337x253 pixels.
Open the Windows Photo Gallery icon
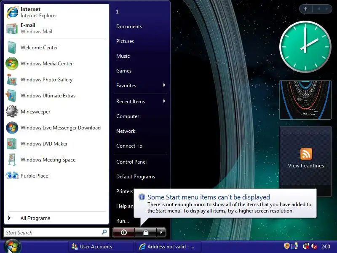[12, 79]
